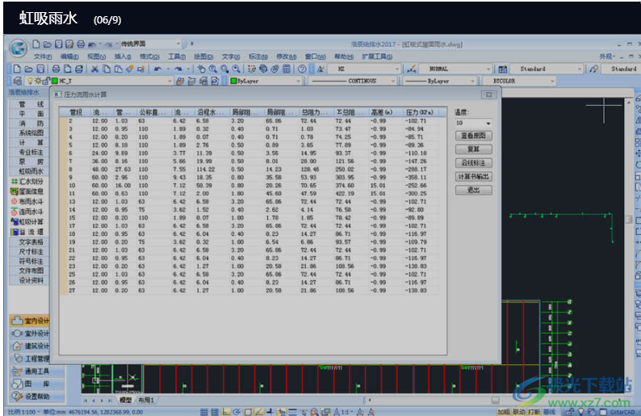This screenshot has width=641, height=416.
Task: Open 虹吸计算 tool in side panel
Action: pos(27,221)
